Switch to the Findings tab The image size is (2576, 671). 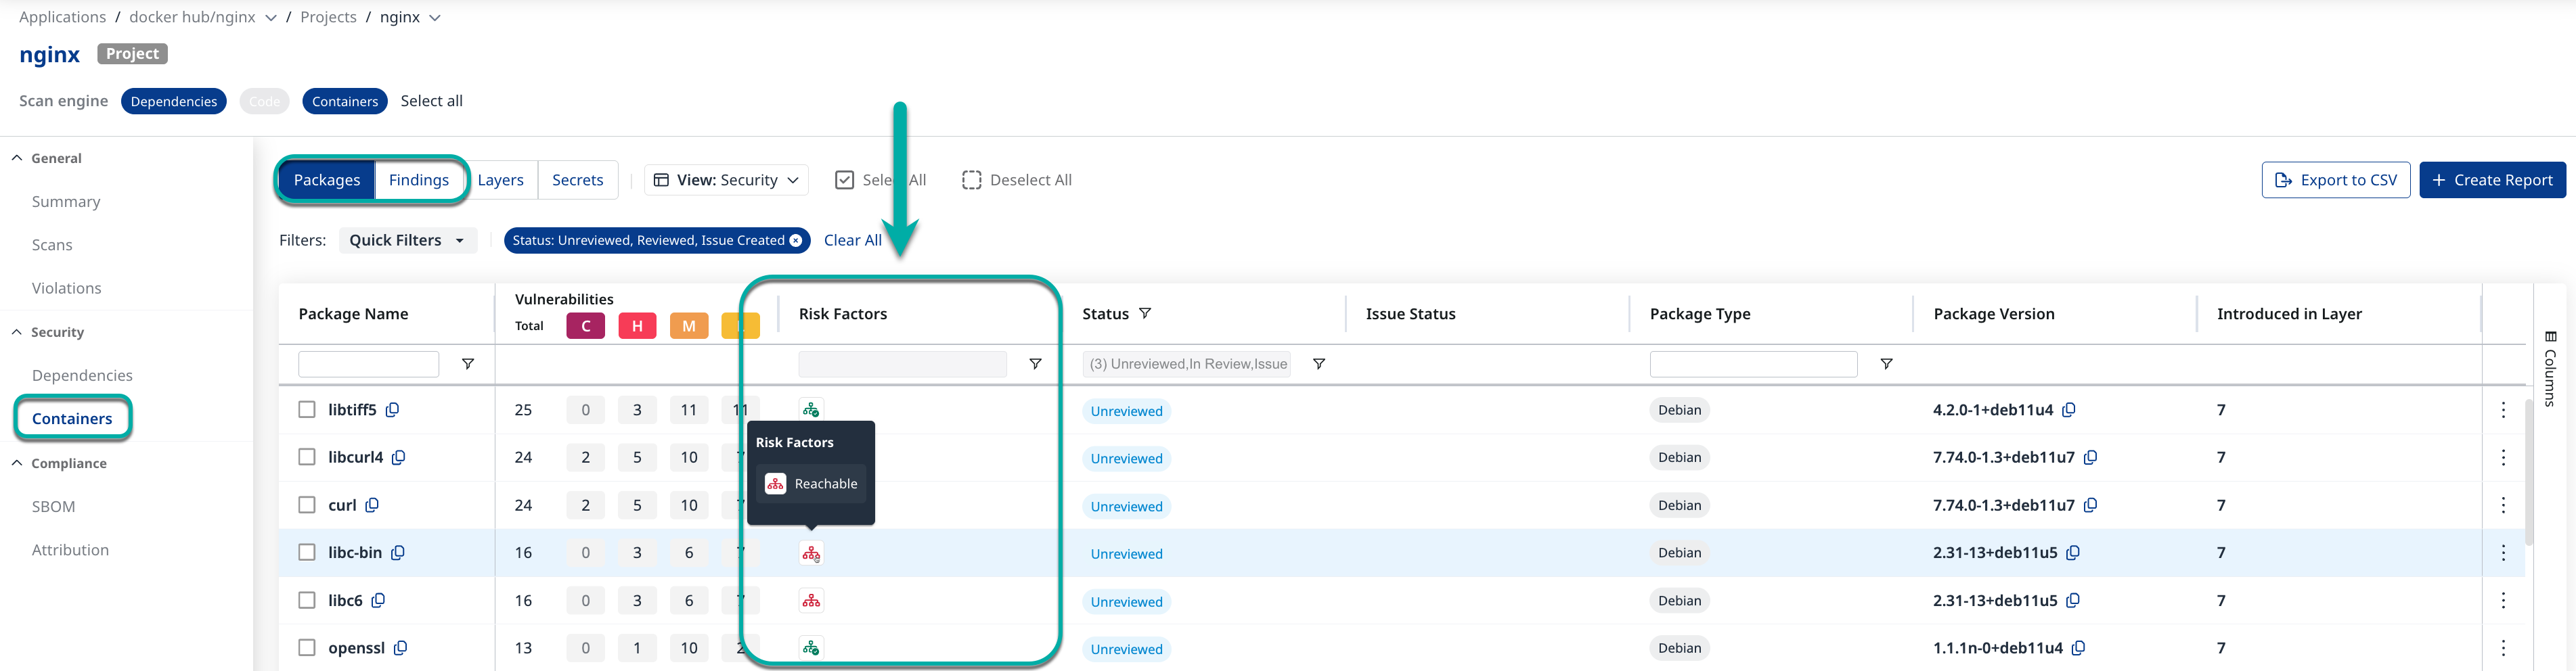pos(418,180)
